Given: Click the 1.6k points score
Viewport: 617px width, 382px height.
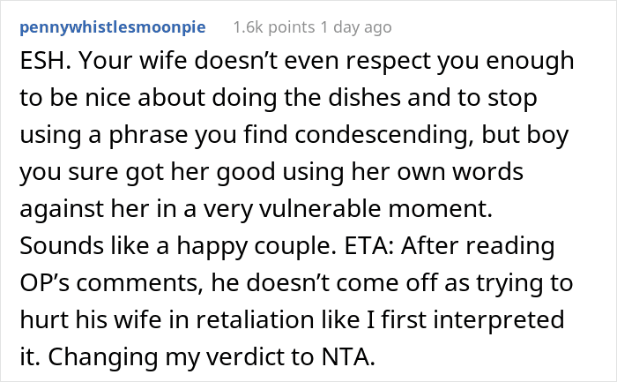Looking at the screenshot, I should pos(274,27).
